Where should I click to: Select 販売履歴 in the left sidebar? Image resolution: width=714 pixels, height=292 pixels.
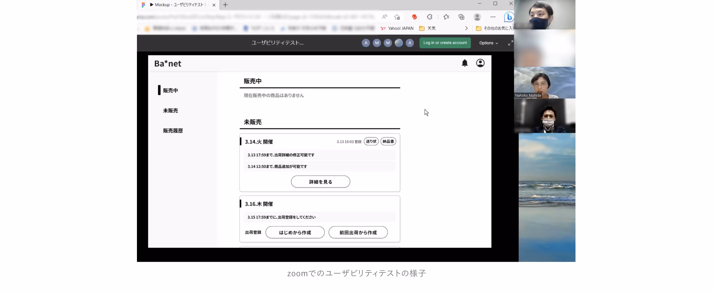(173, 131)
